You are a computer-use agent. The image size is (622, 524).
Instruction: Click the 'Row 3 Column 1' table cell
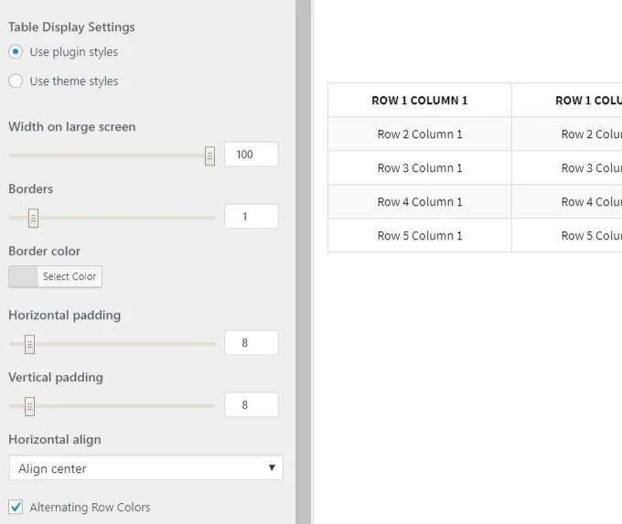(x=419, y=168)
